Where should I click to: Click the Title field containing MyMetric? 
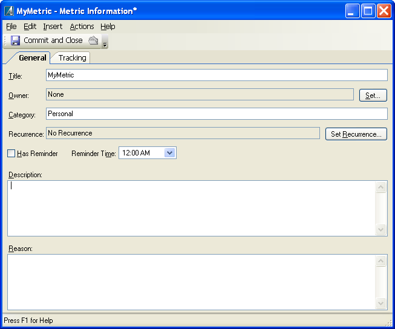(217, 75)
